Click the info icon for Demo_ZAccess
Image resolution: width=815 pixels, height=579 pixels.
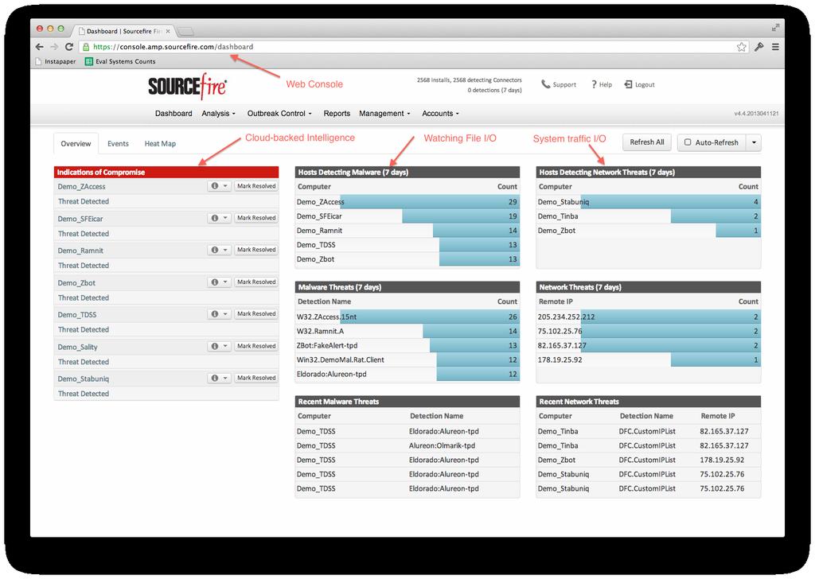[x=215, y=186]
